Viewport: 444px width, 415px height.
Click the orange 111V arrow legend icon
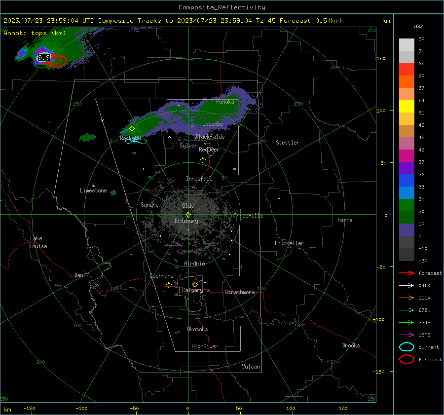point(407,298)
